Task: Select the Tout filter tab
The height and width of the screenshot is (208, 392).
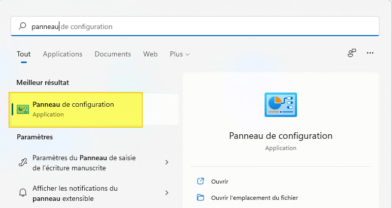Action: (x=23, y=54)
